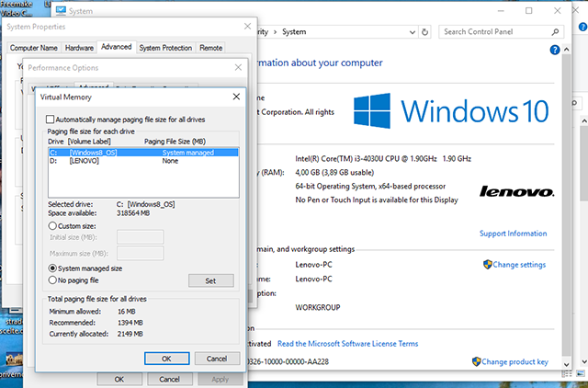The height and width of the screenshot is (388, 588).
Task: Open the System Protection tab
Action: click(x=165, y=48)
